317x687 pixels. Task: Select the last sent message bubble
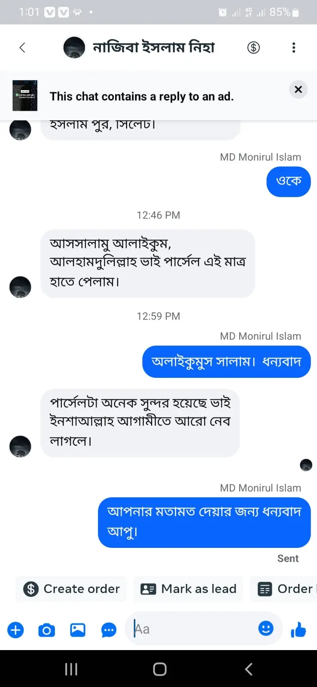[204, 522]
